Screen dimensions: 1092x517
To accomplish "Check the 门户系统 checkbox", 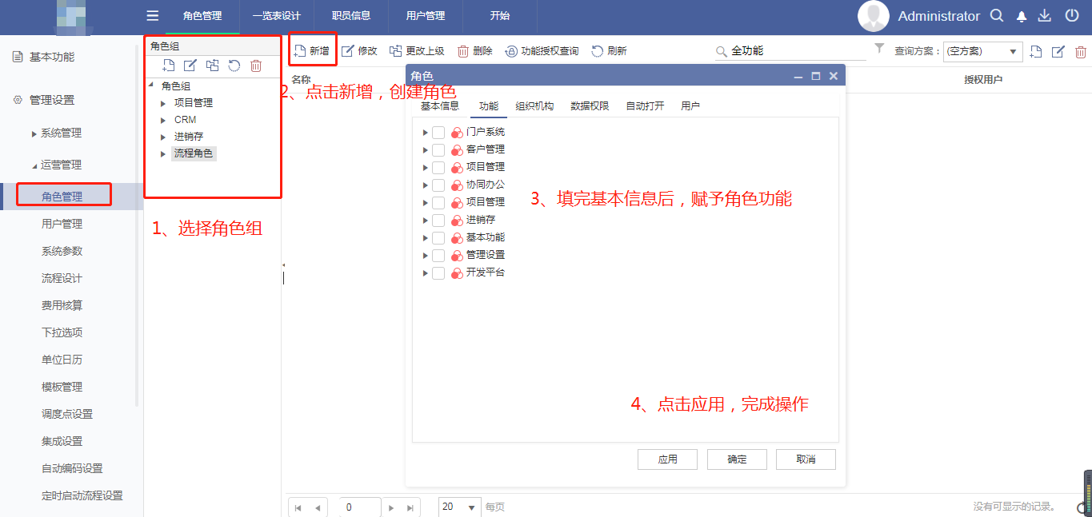I will 438,131.
